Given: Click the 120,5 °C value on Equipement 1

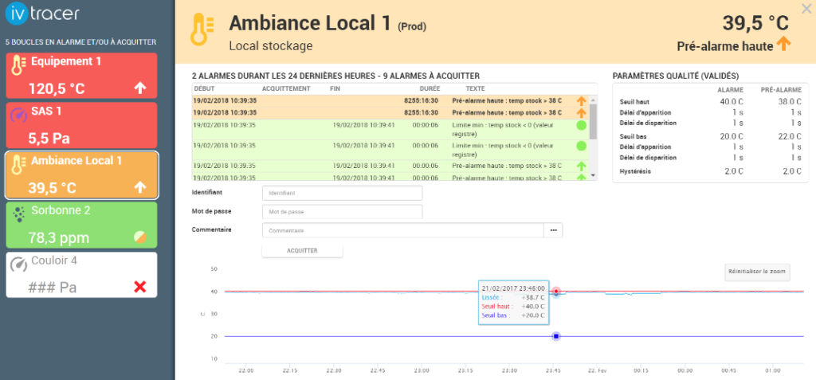Looking at the screenshot, I should click(x=57, y=88).
